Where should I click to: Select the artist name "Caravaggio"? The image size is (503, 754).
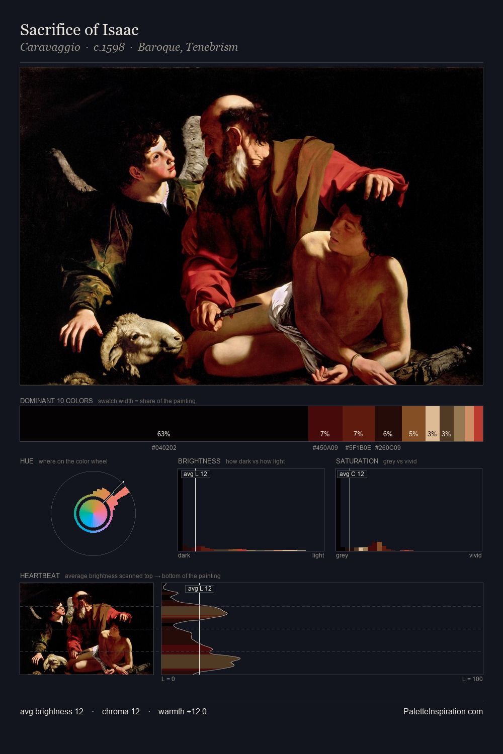click(x=50, y=47)
